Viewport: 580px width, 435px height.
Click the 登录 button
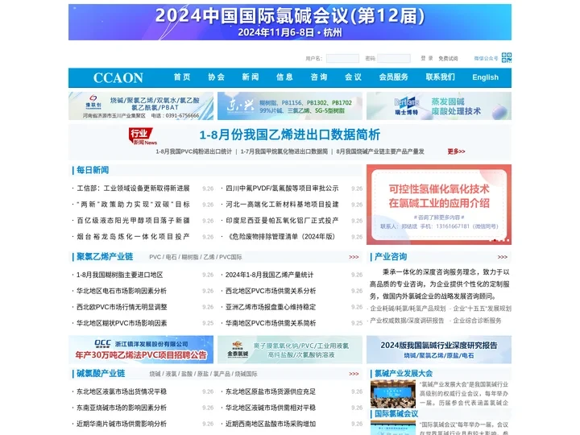tap(426, 58)
